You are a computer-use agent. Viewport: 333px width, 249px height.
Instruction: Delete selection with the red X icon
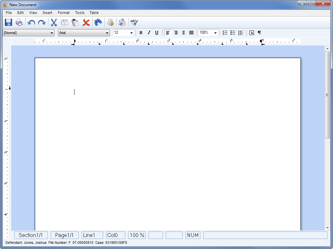coord(86,22)
